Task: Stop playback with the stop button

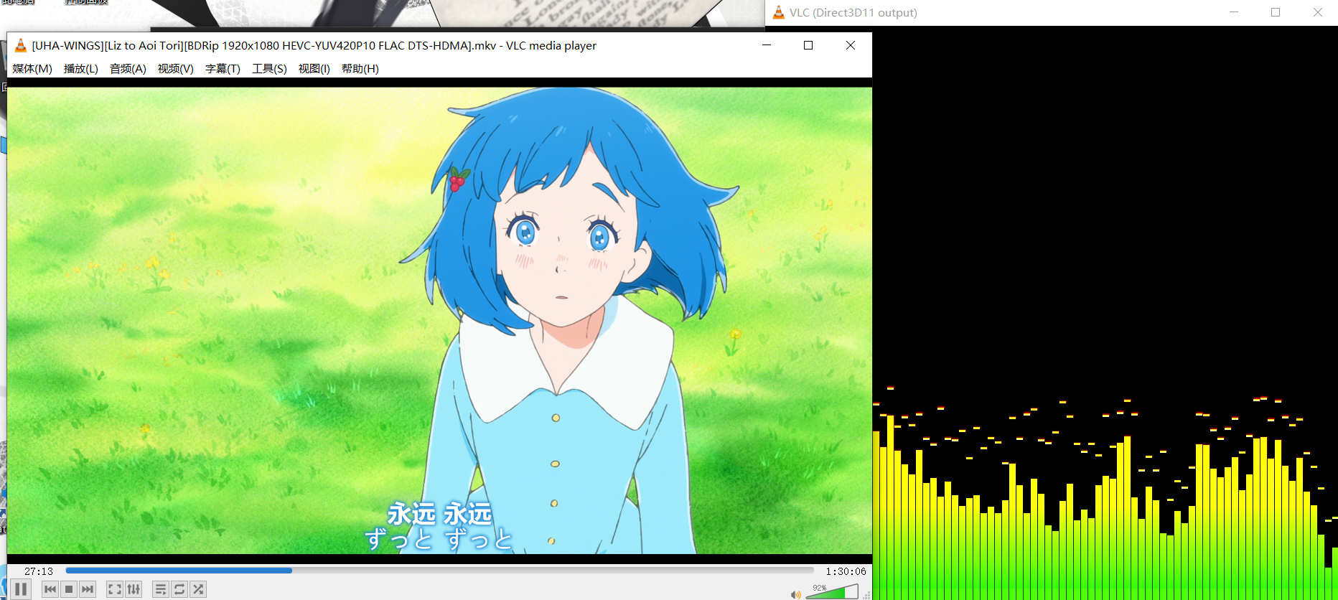Action: click(x=69, y=589)
